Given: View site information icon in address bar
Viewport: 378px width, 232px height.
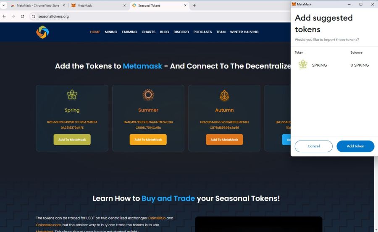Looking at the screenshot, I should pyautogui.click(x=33, y=16).
